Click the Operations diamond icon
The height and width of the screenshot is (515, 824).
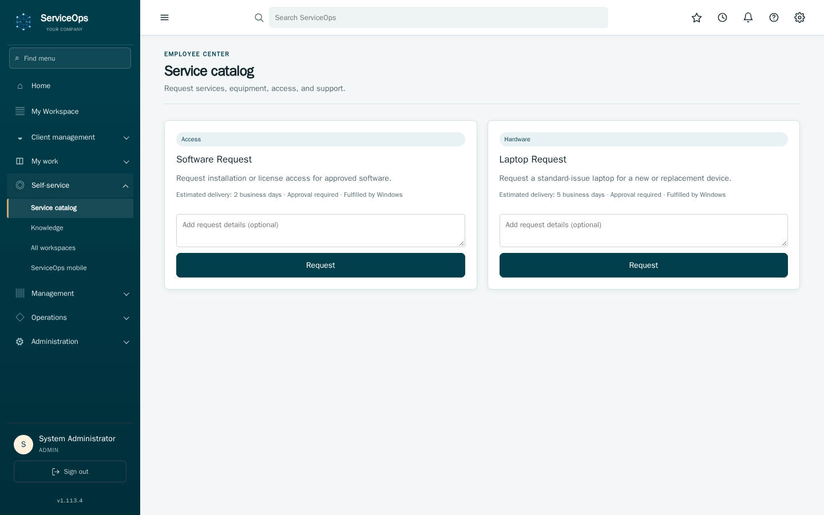(20, 318)
